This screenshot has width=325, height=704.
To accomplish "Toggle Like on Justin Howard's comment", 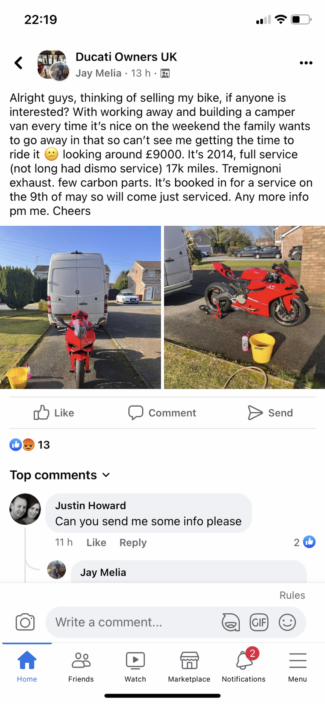I will click(96, 543).
